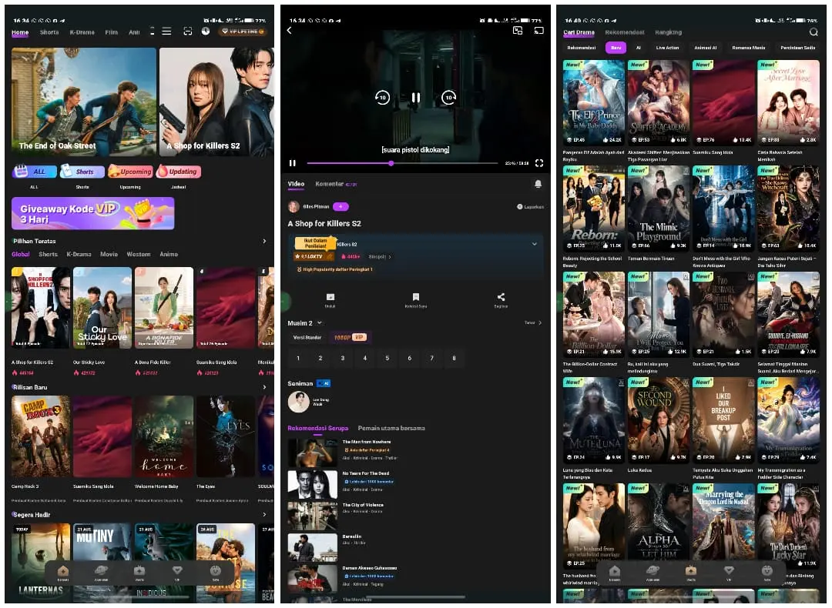Tap profile icon in Cari Drama bottom bar

tap(767, 573)
